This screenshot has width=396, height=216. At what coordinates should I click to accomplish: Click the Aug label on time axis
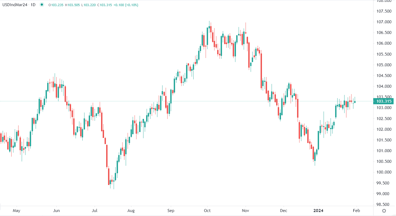131,210
